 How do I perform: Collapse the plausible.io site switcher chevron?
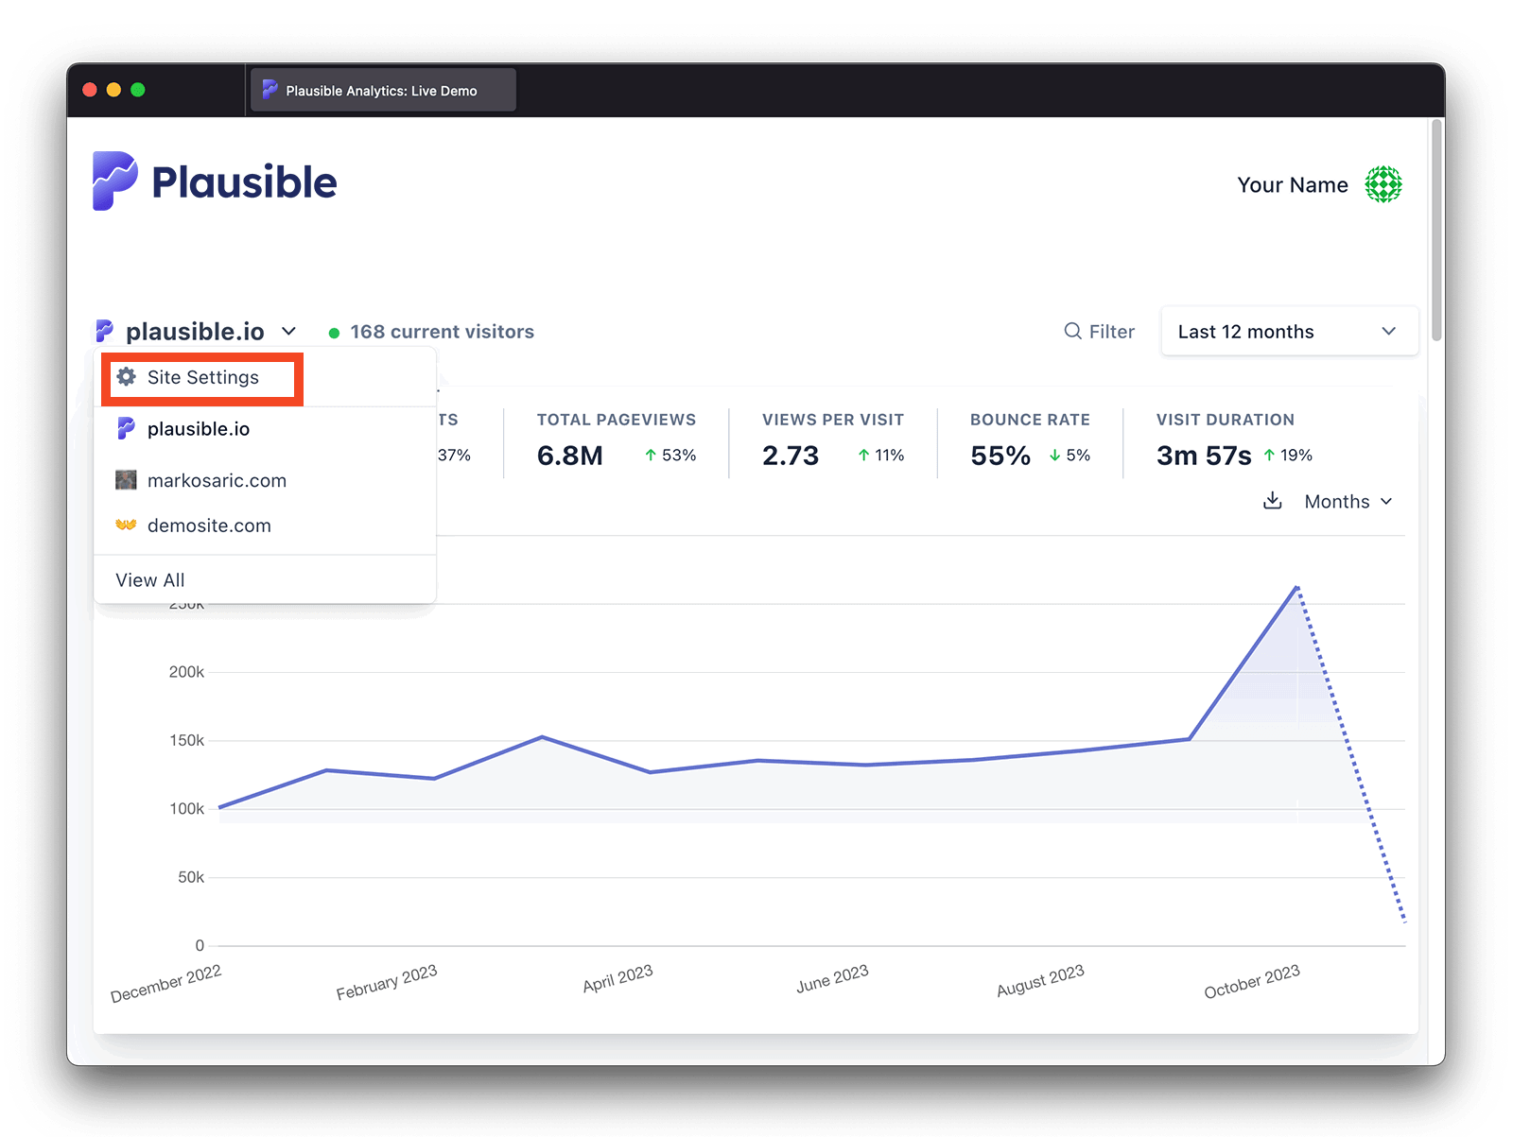[x=288, y=331]
